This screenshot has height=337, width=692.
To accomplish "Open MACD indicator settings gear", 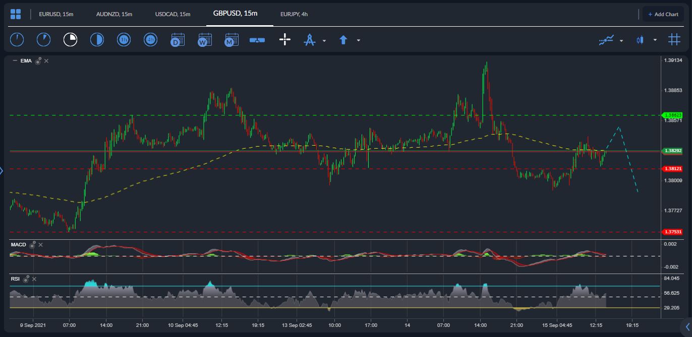I will (x=32, y=245).
